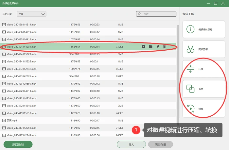The width and height of the screenshot is (229, 150).
Task: Expand the history filter dropdown showing 全部
Action: coord(31,14)
